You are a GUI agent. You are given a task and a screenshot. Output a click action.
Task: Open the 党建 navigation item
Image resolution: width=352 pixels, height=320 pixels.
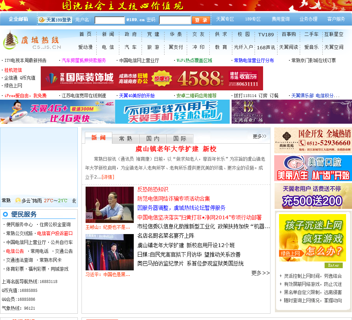tap(153, 34)
